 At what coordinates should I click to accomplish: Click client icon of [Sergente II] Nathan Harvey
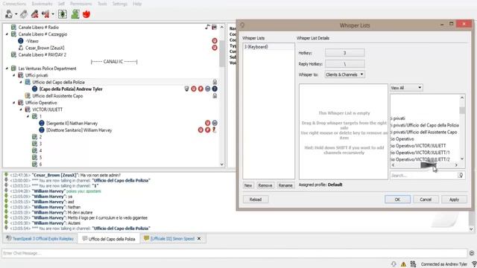pyautogui.click(x=42, y=123)
